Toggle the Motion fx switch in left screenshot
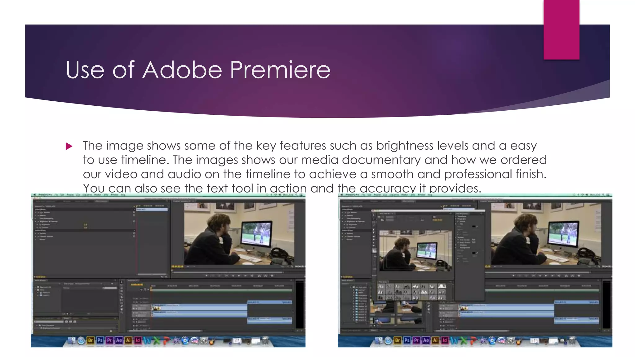 [38, 213]
